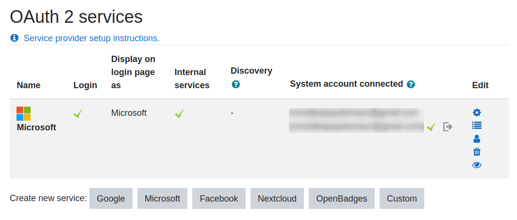Click the Login column header
The height and width of the screenshot is (220, 517).
(x=85, y=85)
